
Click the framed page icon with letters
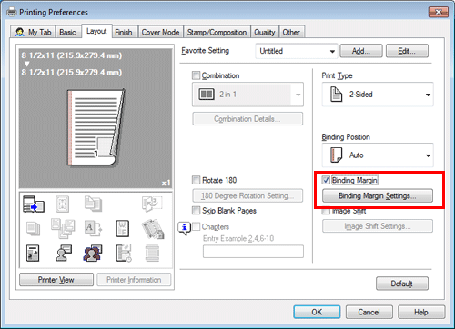click(x=123, y=228)
